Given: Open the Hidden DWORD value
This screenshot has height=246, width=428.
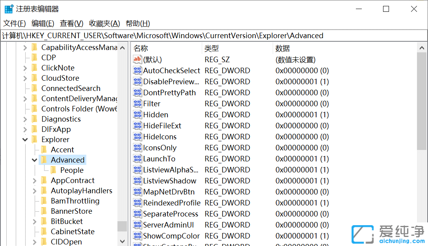Looking at the screenshot, I should [x=152, y=115].
